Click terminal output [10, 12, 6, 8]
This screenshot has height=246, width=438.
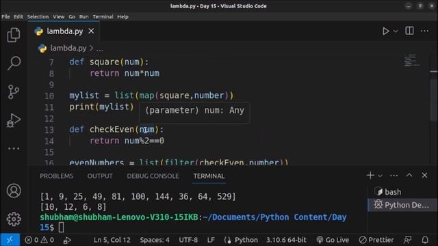point(73,207)
